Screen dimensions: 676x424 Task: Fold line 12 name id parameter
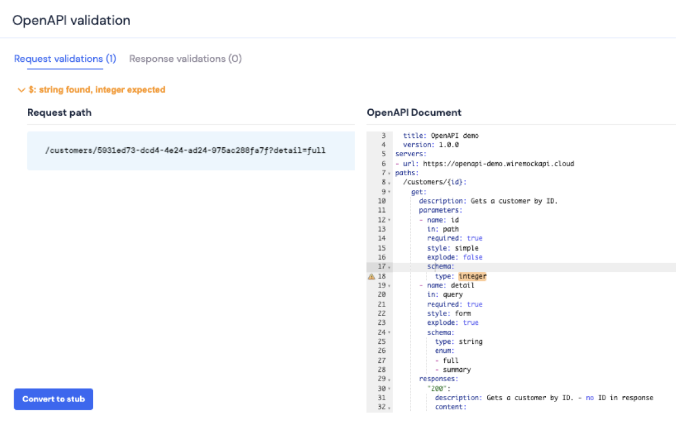(389, 220)
